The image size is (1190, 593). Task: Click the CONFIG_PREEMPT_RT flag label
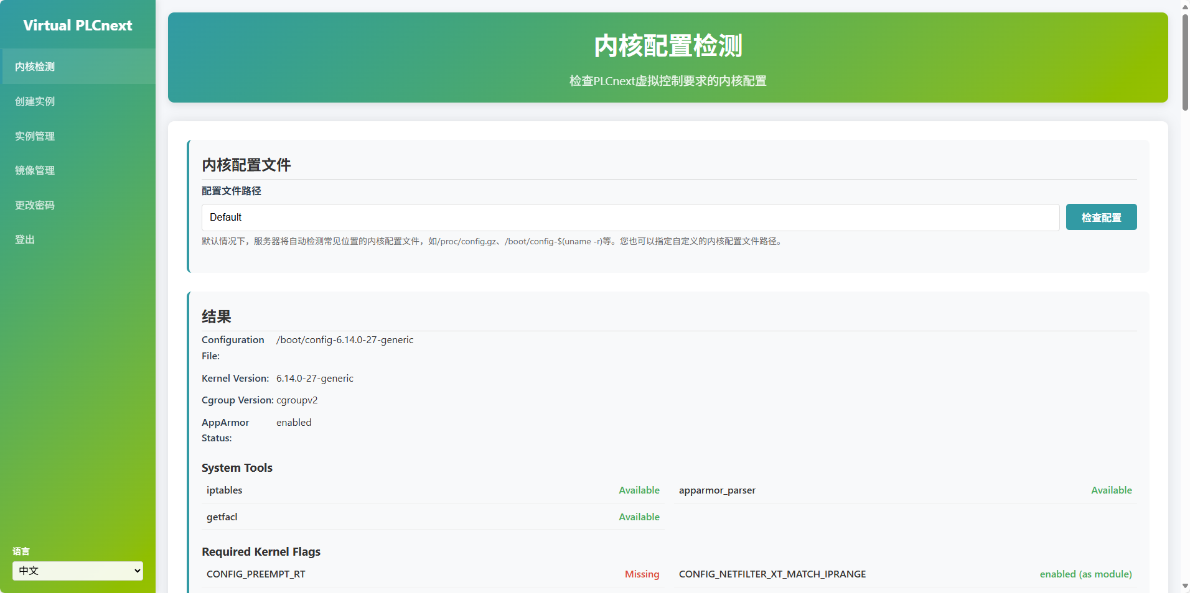click(x=256, y=574)
